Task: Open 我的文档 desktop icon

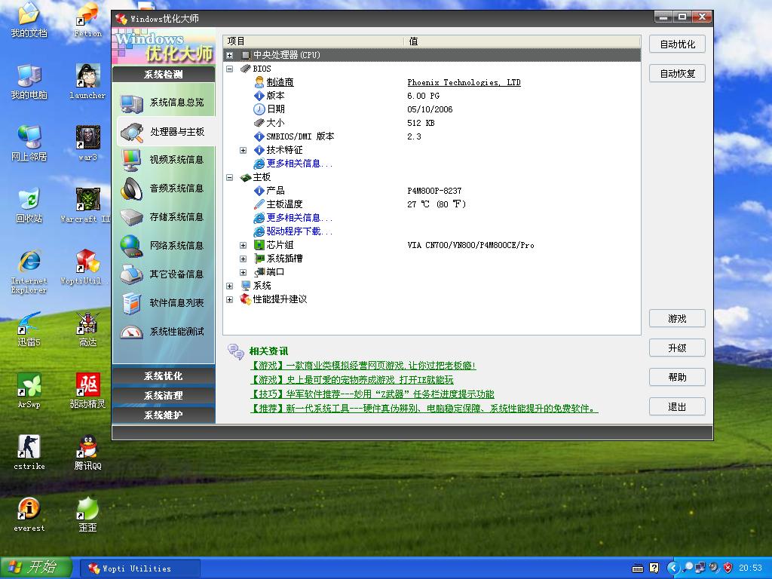Action: click(29, 20)
